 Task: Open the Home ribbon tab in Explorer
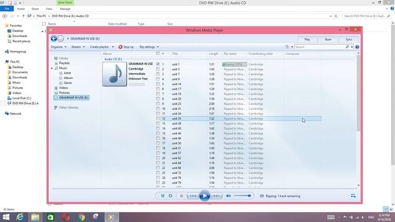pyautogui.click(x=21, y=9)
